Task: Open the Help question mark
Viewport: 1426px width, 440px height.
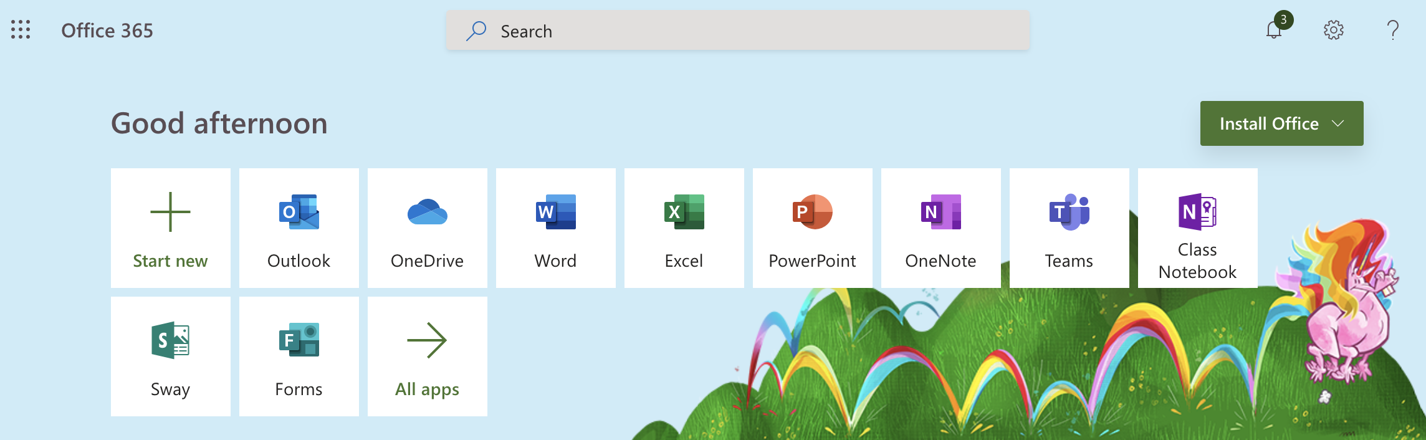Action: [1393, 30]
